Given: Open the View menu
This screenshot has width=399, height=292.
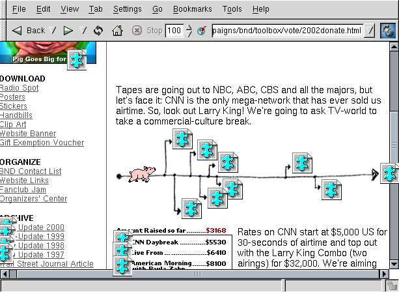Looking at the screenshot, I should (x=70, y=9).
